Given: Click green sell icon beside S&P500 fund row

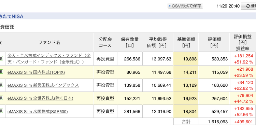Looking at the screenshot, I should 1,111.
